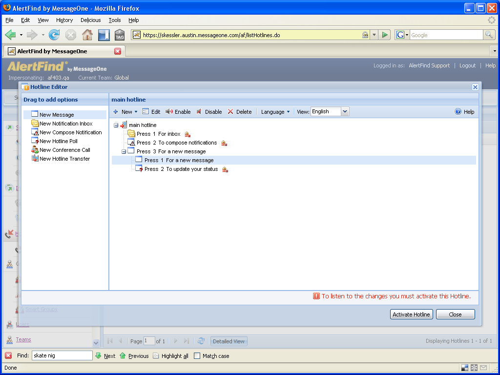Click the Edit toolbar button
Image resolution: width=500 pixels, height=375 pixels.
(x=151, y=112)
